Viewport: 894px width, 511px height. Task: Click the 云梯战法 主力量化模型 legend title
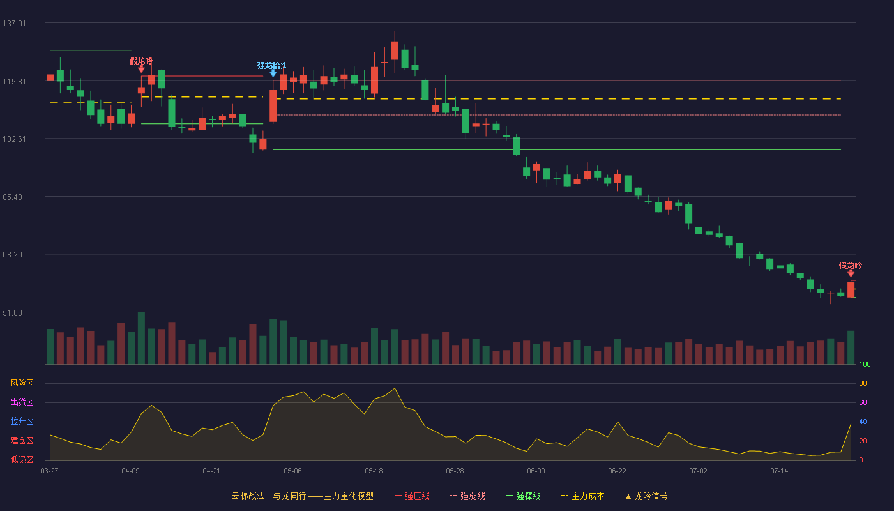pos(302,496)
